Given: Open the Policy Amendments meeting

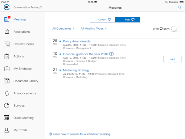Looking at the screenshot, I should pos(77,41).
